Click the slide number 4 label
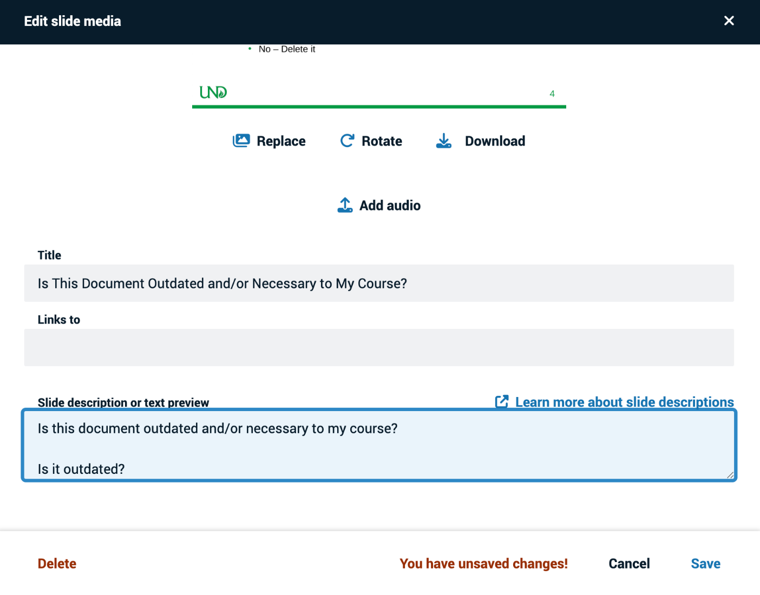This screenshot has height=595, width=760. 552,93
